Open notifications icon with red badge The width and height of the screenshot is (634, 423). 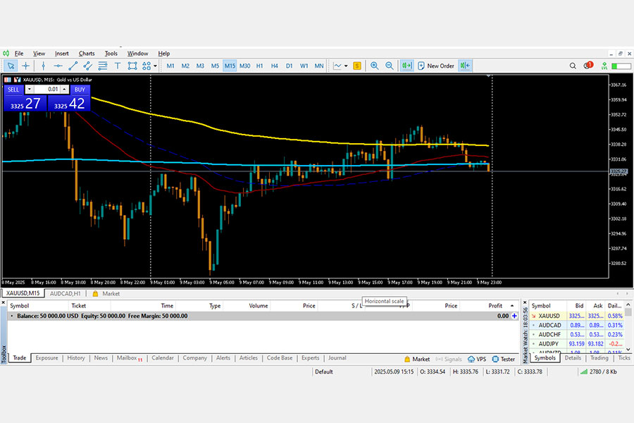(x=588, y=65)
